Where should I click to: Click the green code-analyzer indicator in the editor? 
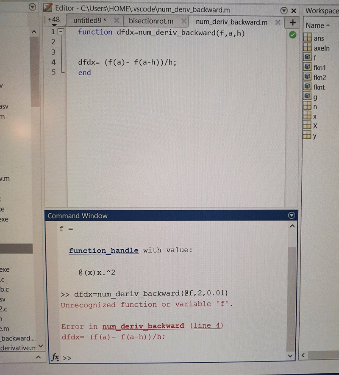click(x=292, y=36)
